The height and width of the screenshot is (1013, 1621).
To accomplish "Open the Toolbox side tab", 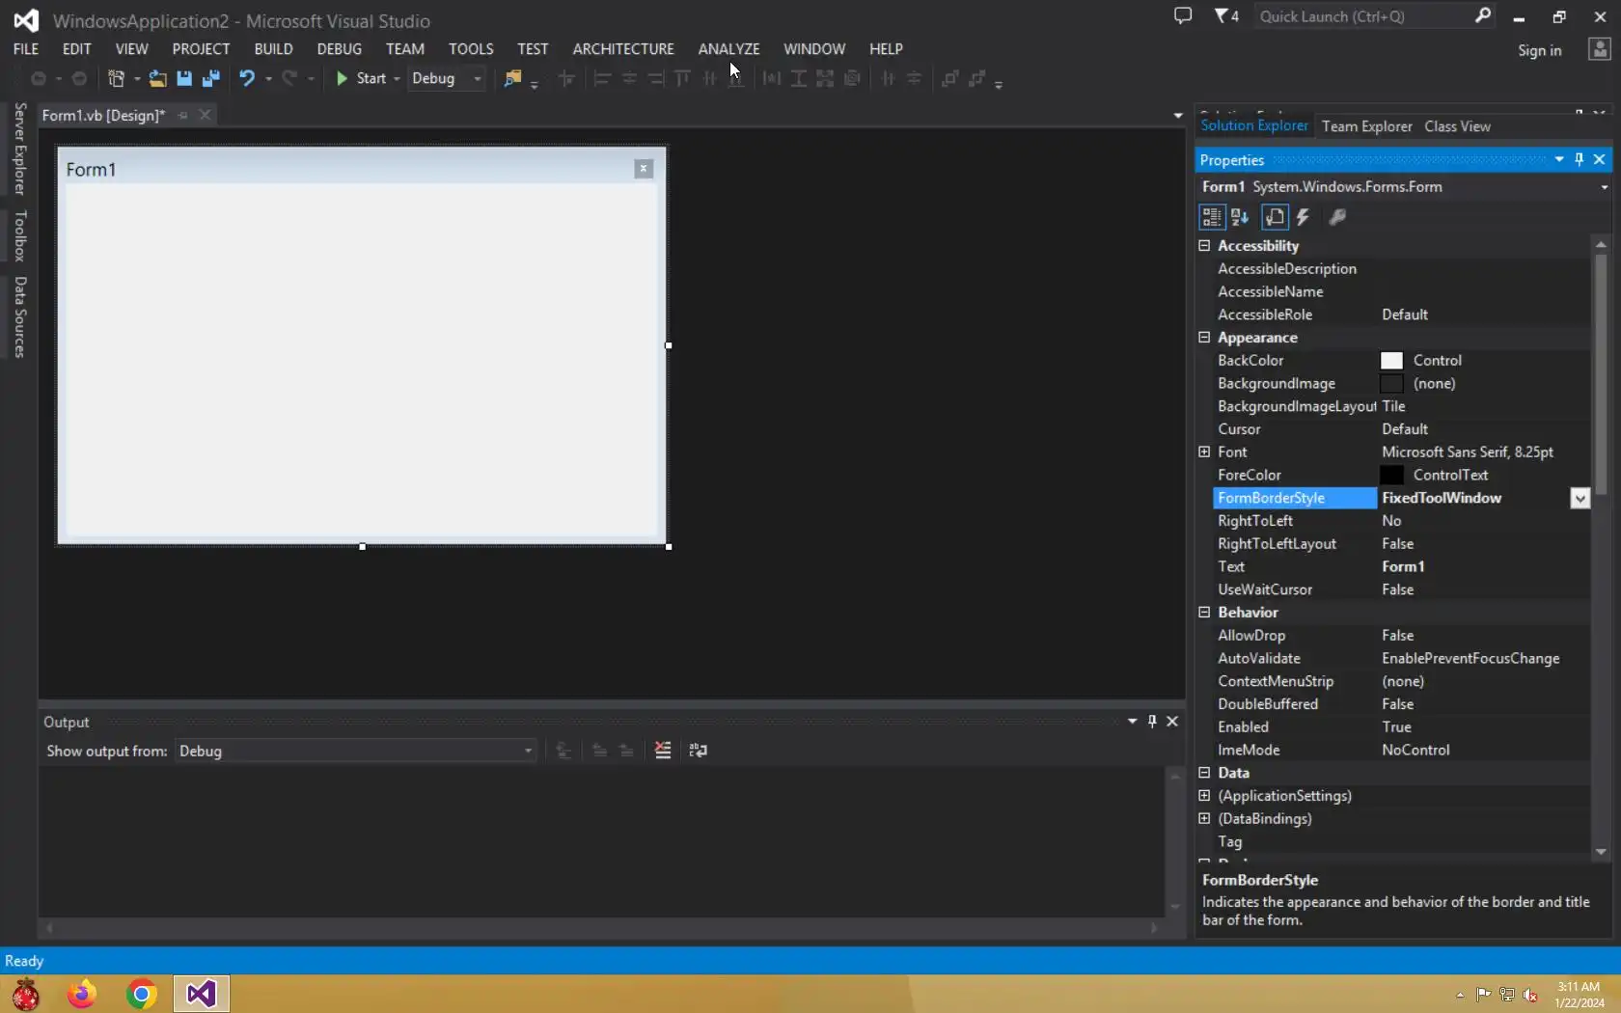I will point(19,235).
